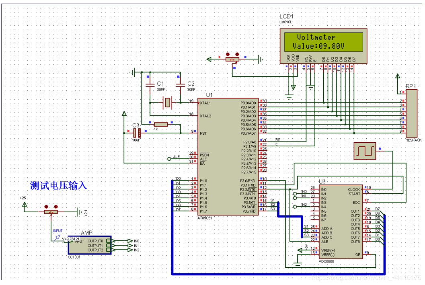425x285 pixels.
Task: Select the RP1 resistor pack
Action: tap(411, 113)
